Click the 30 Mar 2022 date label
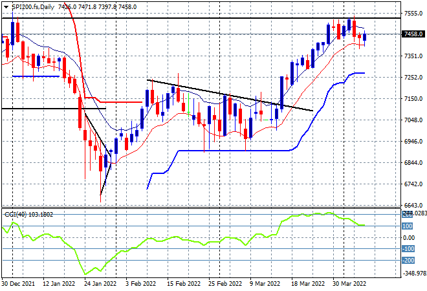The image size is (427, 291). pos(349,284)
